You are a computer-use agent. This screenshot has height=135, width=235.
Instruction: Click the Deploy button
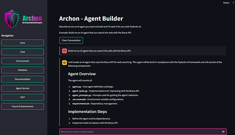coord(226,3)
